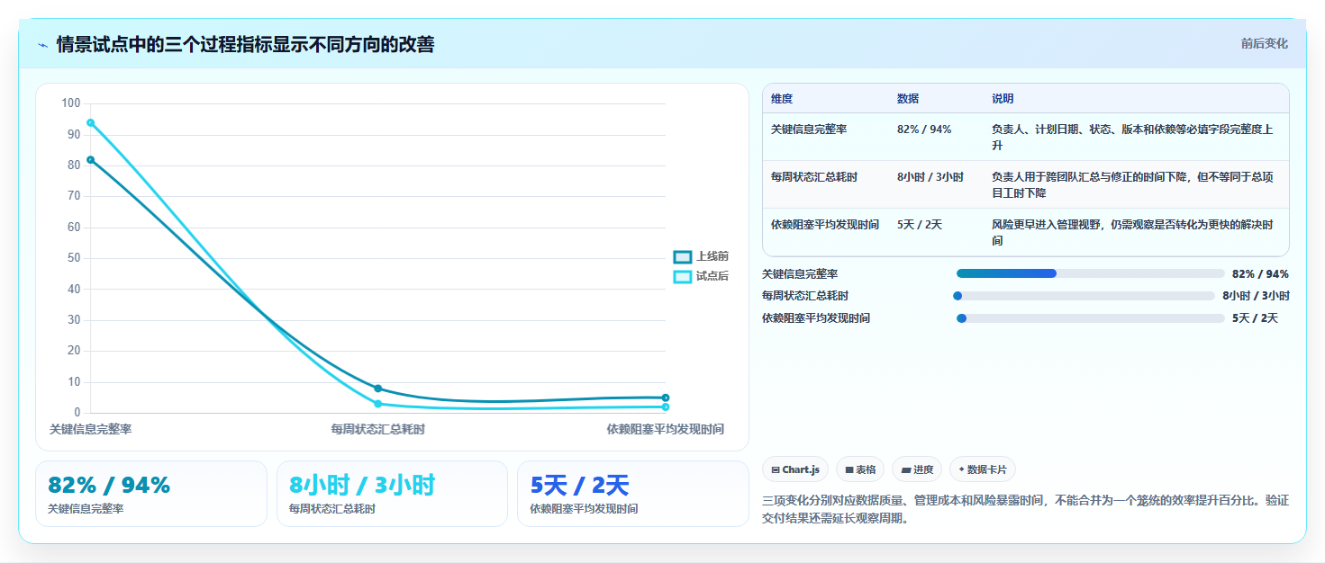Viewport: 1325px width, 563px height.
Task: Click the 依赖阻塞平均发现时间 progress bar
Action: 1091,318
